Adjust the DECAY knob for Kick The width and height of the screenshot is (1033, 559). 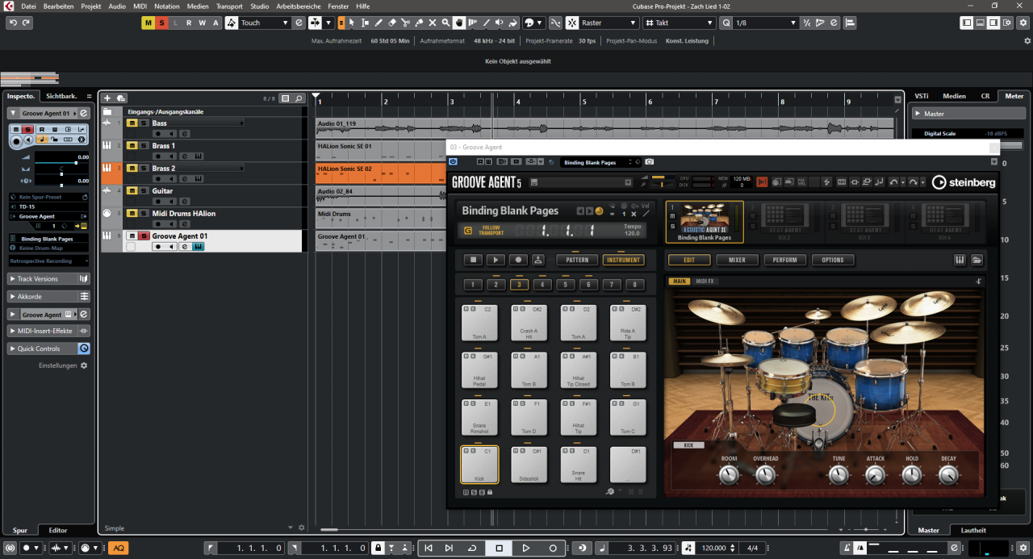pyautogui.click(x=948, y=475)
